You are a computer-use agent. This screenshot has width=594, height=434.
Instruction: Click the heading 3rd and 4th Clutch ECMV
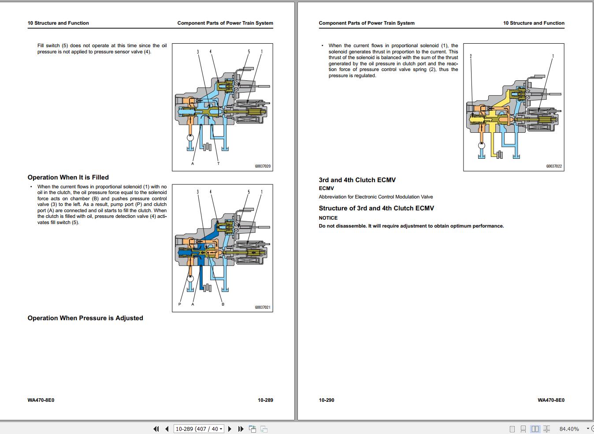click(x=357, y=180)
